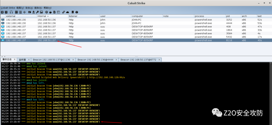This screenshot has width=272, height=125.
Task: Sort sessions by the external column header
Action: (21, 16)
